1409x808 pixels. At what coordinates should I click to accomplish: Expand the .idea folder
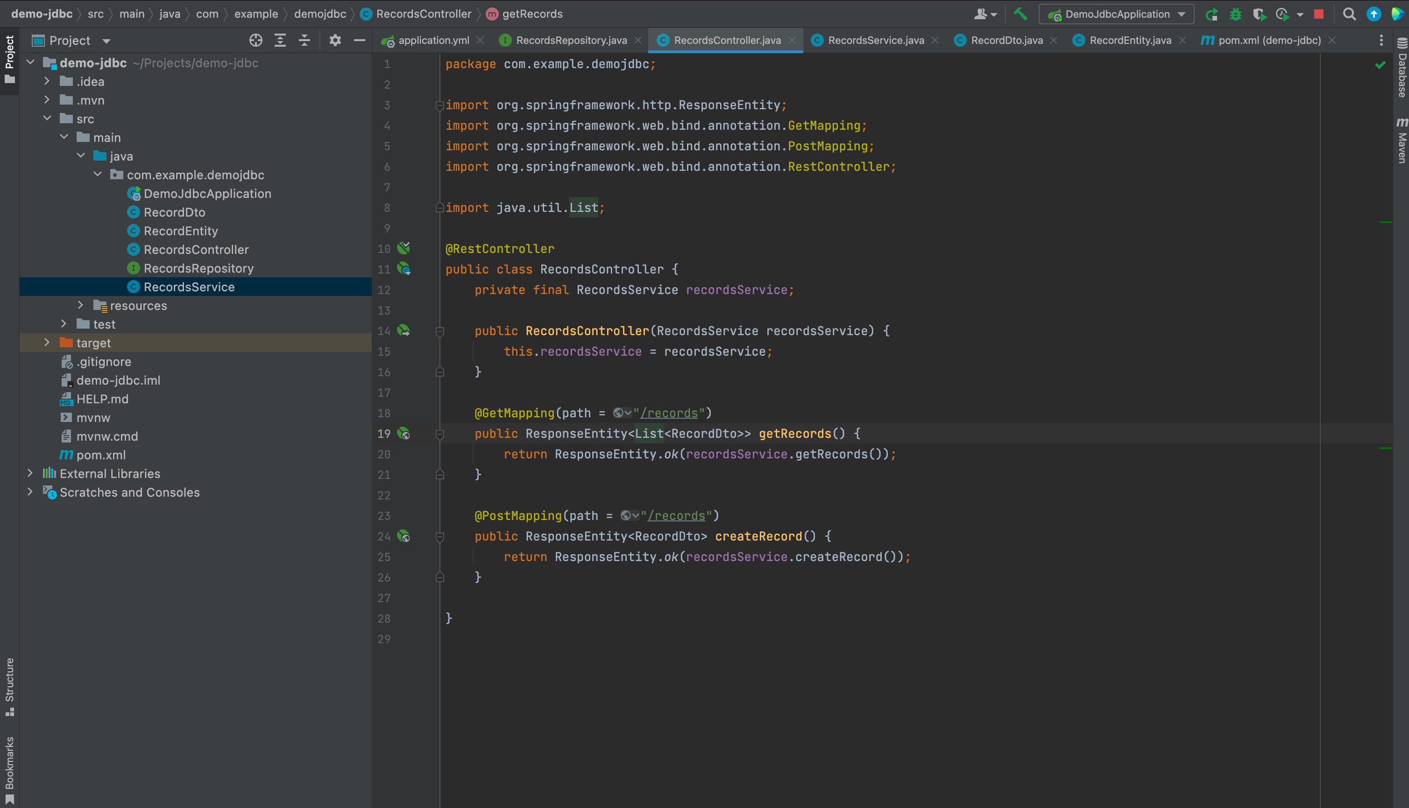pos(47,81)
